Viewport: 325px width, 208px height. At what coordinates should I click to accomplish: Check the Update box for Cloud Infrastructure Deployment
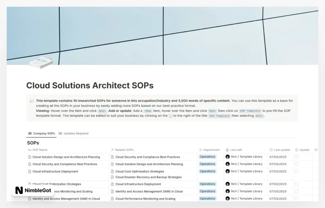coord(296,171)
